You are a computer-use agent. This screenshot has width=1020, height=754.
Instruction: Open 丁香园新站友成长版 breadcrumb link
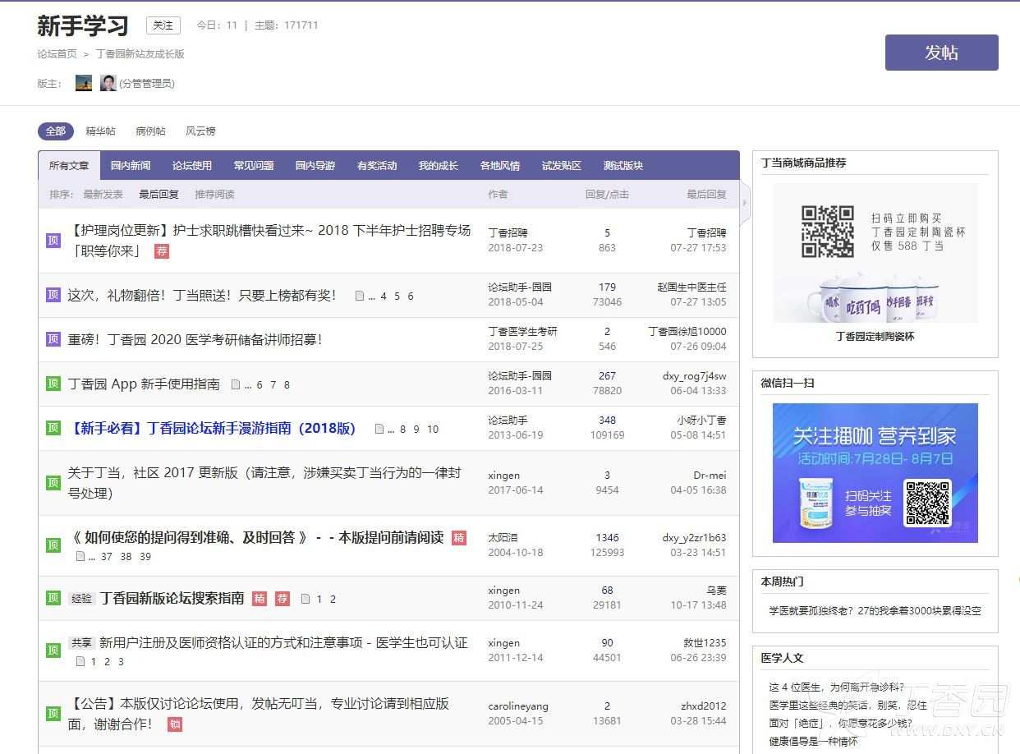pos(140,54)
